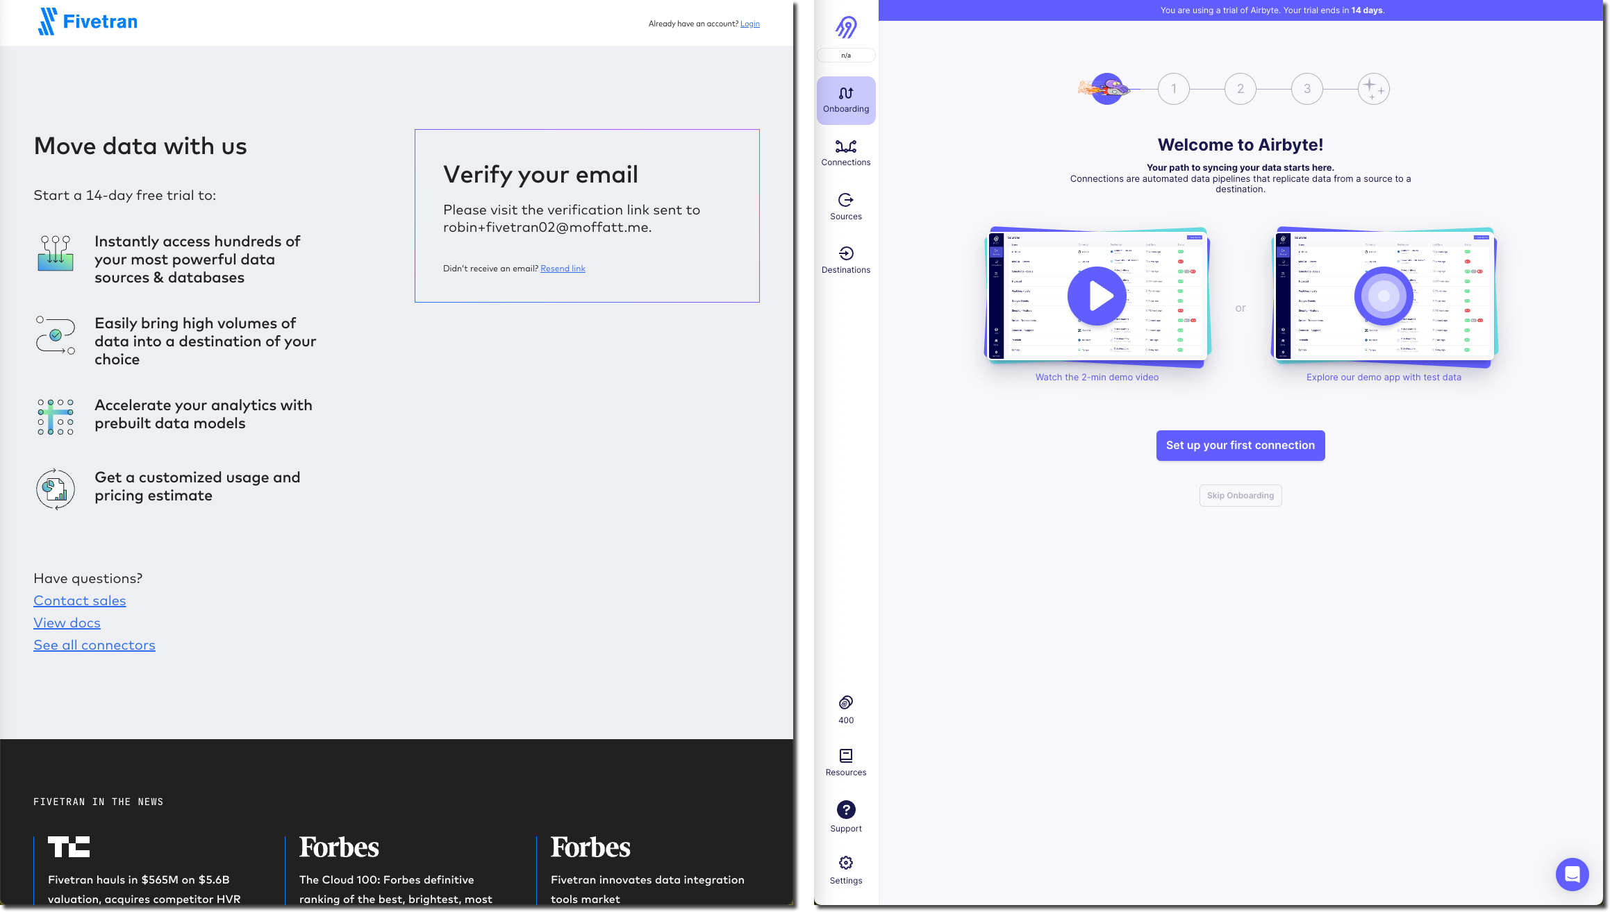Click the plus step in onboarding wizard

tap(1375, 88)
